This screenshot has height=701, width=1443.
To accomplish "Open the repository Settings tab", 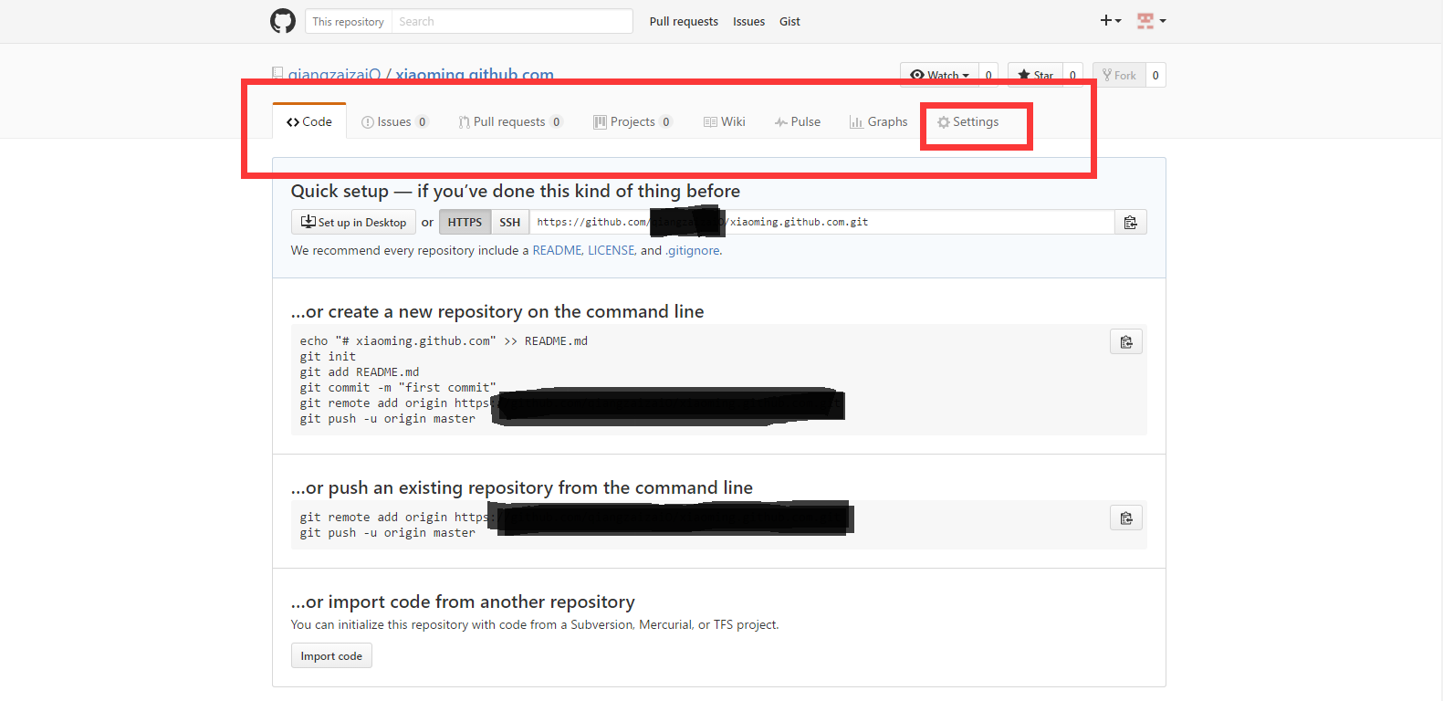I will pyautogui.click(x=967, y=121).
